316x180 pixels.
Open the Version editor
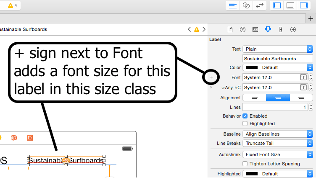260,5
